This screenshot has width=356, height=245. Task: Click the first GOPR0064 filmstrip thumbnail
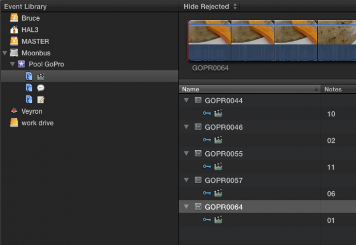coord(210,32)
